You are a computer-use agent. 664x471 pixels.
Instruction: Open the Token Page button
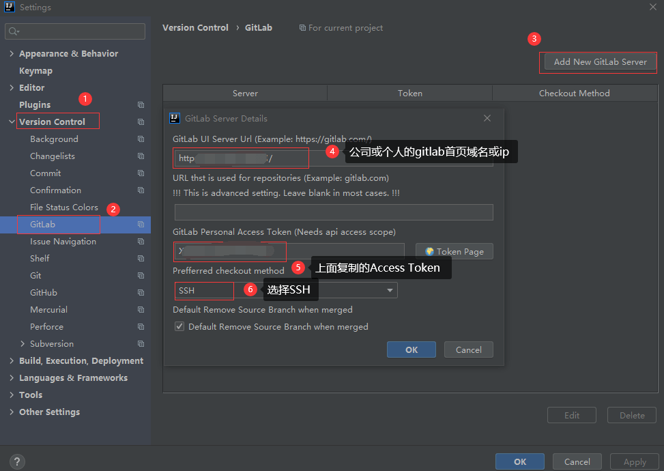(x=454, y=251)
